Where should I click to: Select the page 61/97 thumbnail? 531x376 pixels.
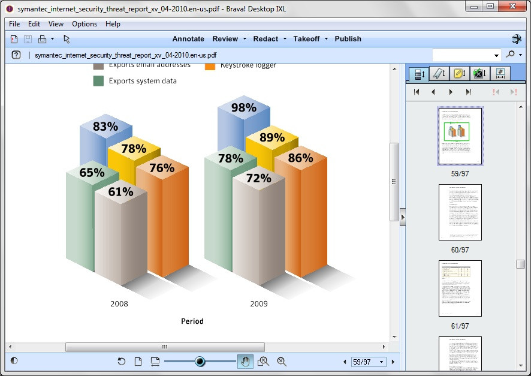coord(460,288)
